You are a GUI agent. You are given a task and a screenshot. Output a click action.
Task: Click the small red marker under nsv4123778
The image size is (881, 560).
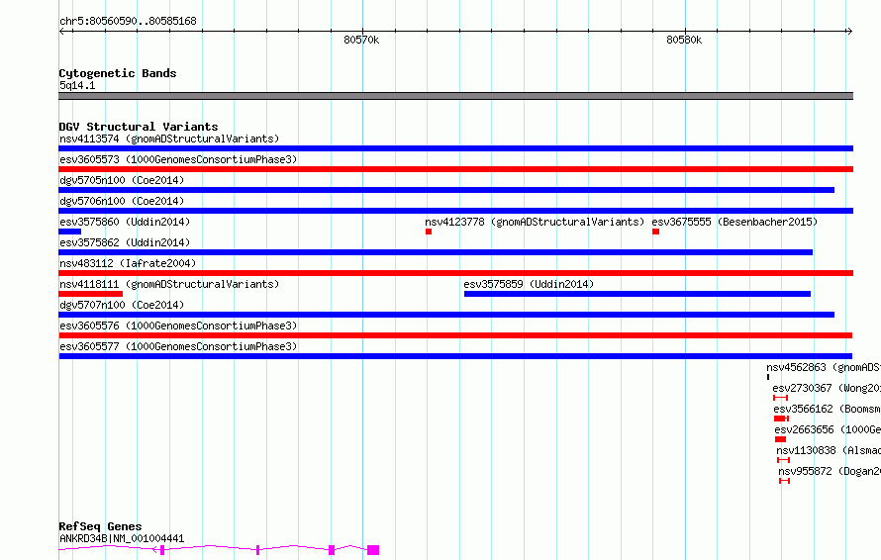click(429, 232)
